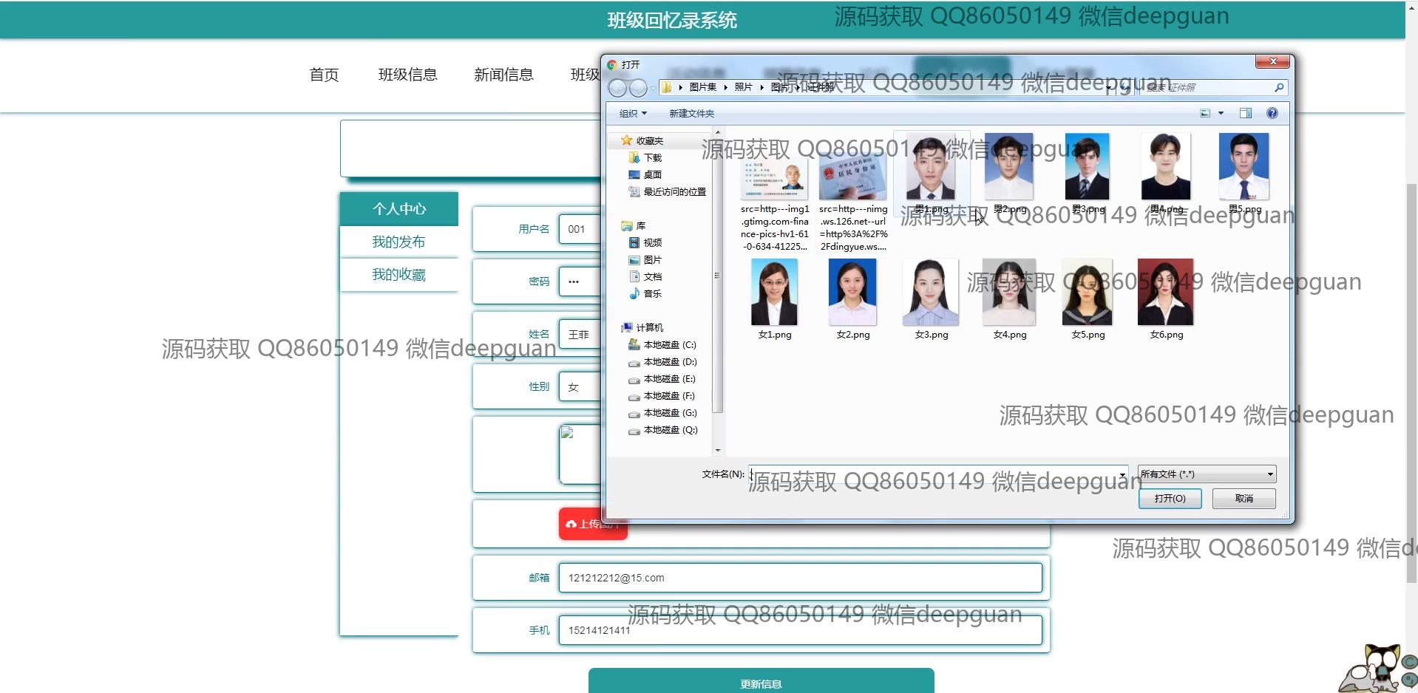Click the Help question mark icon in dialog

1272,113
